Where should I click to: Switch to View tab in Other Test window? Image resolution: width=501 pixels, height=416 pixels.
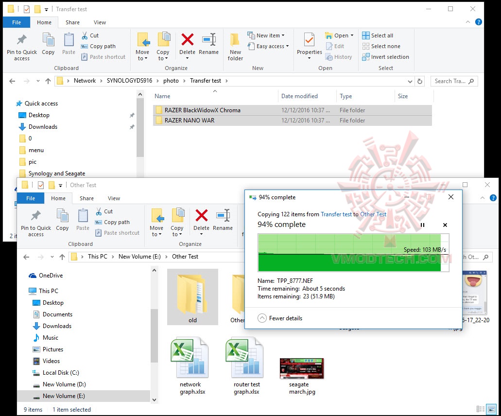114,198
